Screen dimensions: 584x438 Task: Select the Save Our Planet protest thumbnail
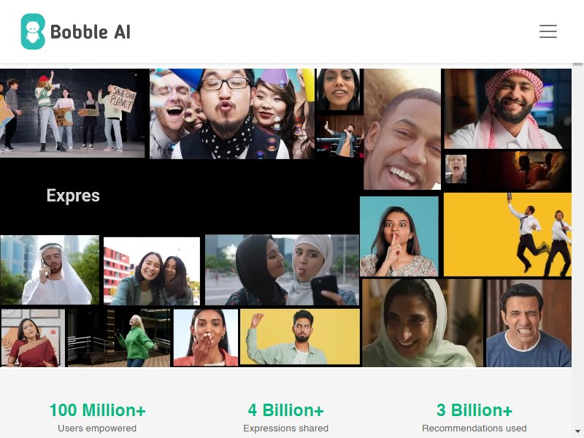(72, 113)
